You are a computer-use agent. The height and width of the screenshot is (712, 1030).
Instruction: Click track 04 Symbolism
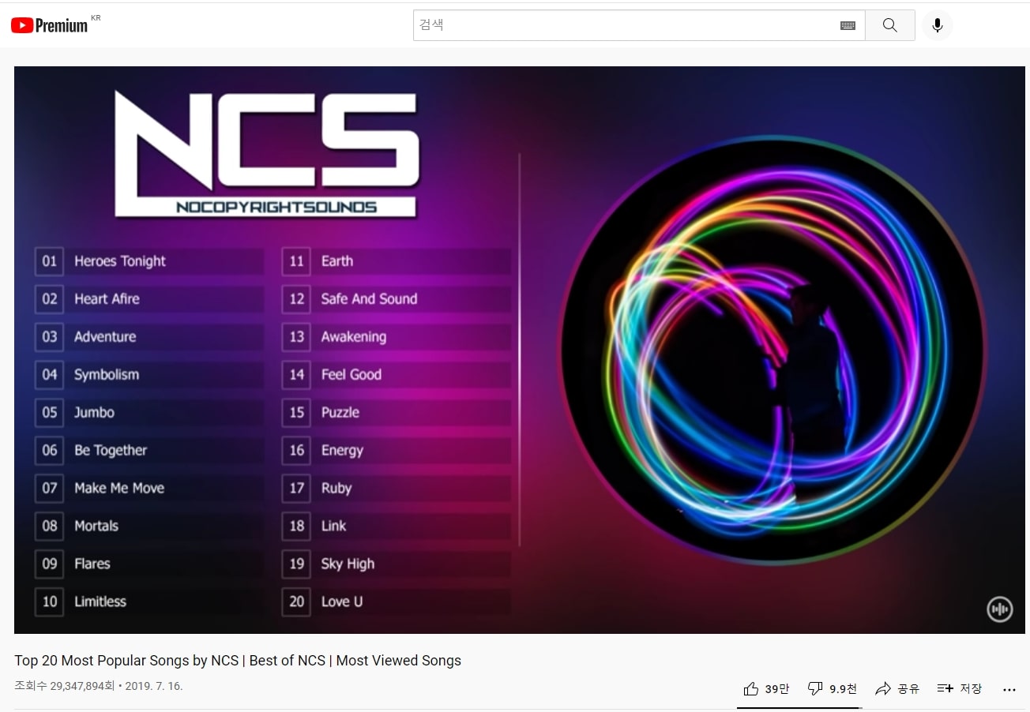point(149,375)
